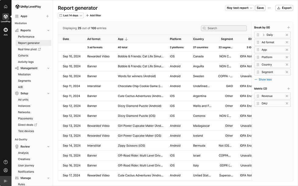Open the more options ellipsis menu
Viewport: 298px width, 186px height.
(269, 8)
